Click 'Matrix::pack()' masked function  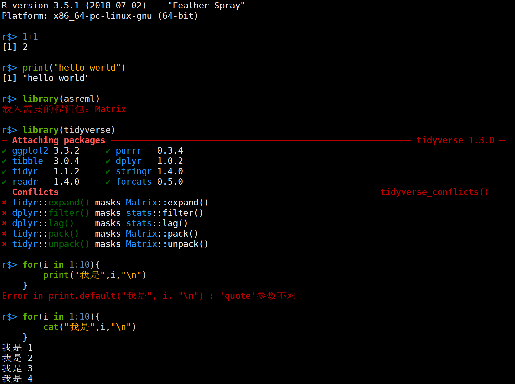(x=162, y=234)
